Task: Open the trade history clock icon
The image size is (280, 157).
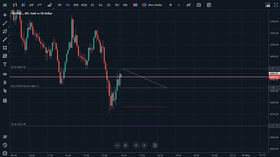Action: click(5, 145)
